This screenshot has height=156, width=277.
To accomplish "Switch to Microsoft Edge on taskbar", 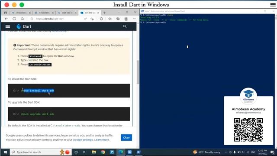I will coord(121,152).
